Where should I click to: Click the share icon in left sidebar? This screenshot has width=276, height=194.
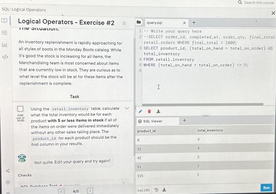click(x=7, y=171)
